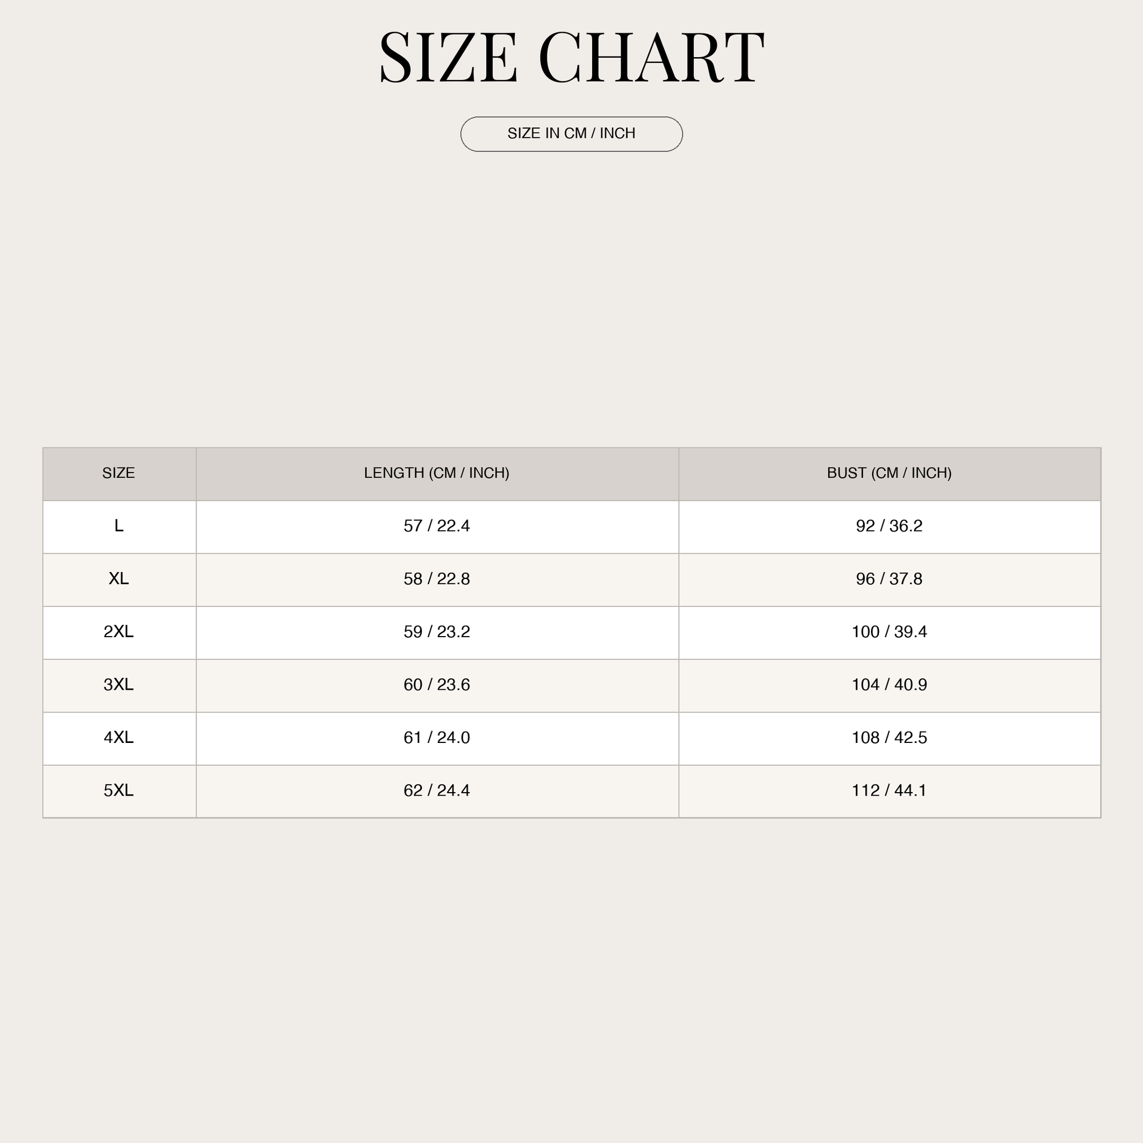The image size is (1143, 1143).
Task: Select bust cell 100 / 39.4
Action: 889,633
